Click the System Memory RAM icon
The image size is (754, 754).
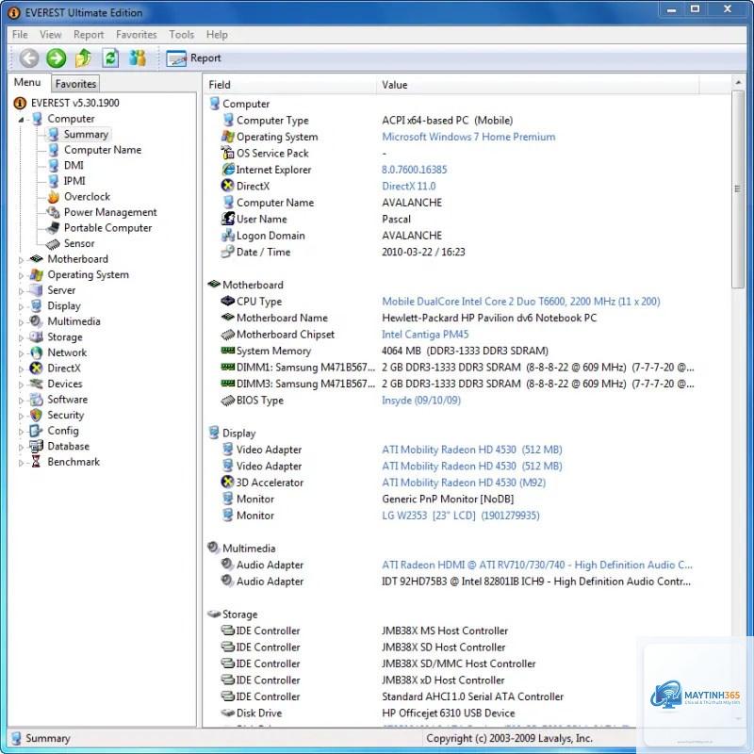click(227, 351)
